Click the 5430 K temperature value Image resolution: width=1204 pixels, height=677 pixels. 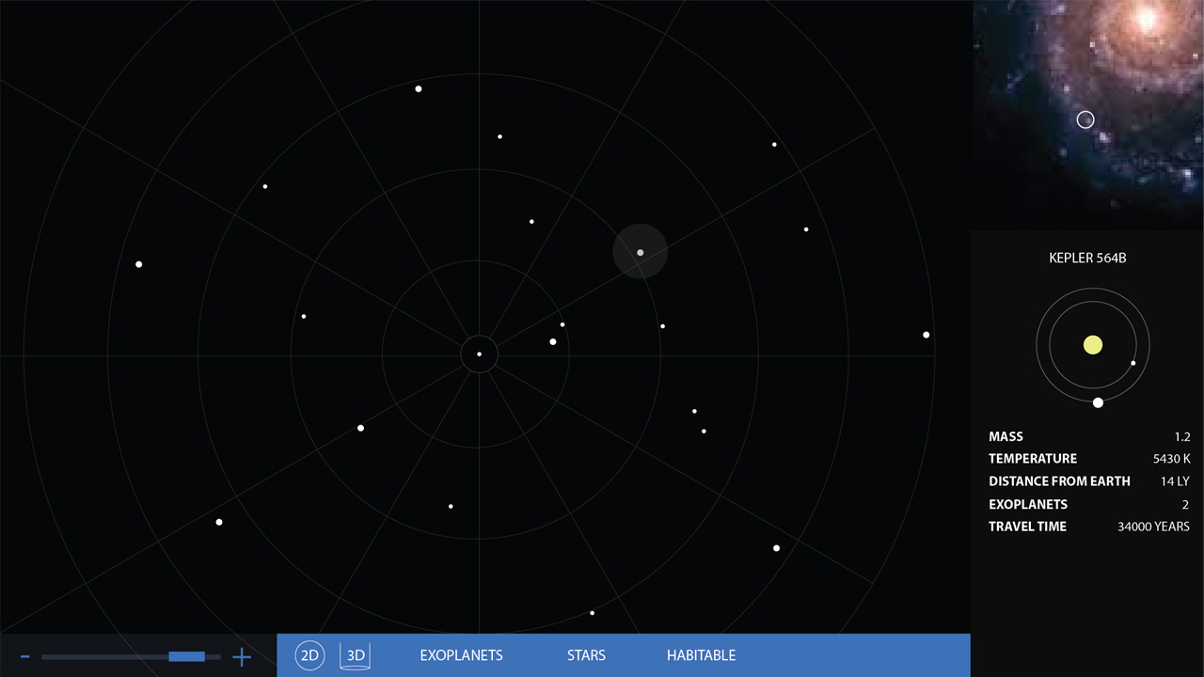1172,460
